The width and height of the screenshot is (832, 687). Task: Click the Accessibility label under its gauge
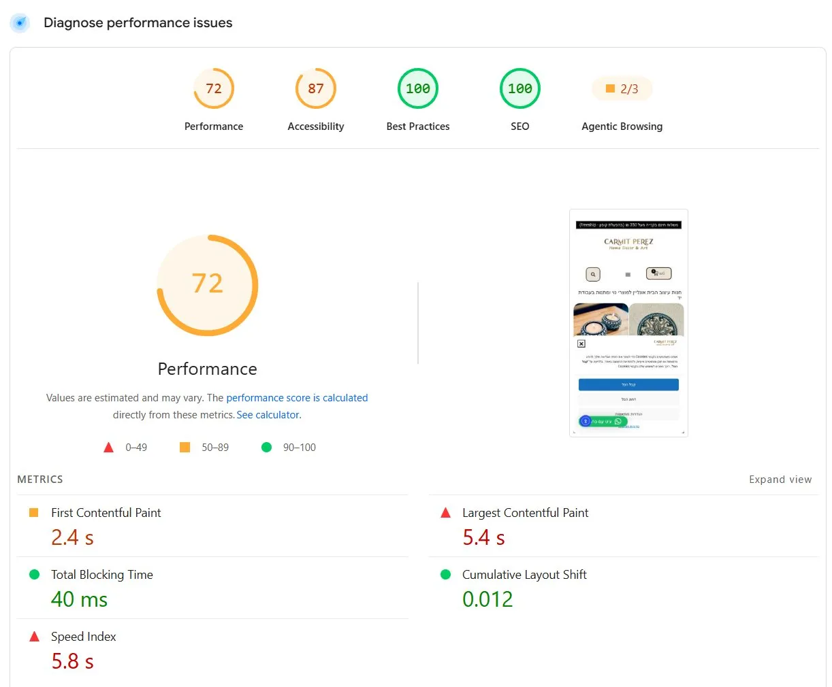click(x=316, y=127)
